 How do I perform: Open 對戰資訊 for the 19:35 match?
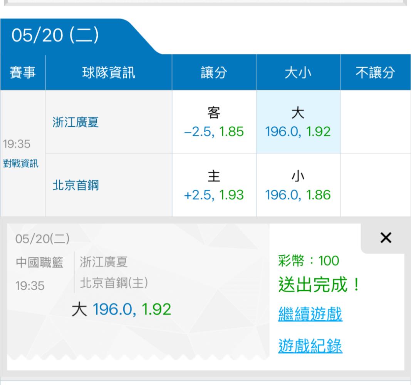21,163
